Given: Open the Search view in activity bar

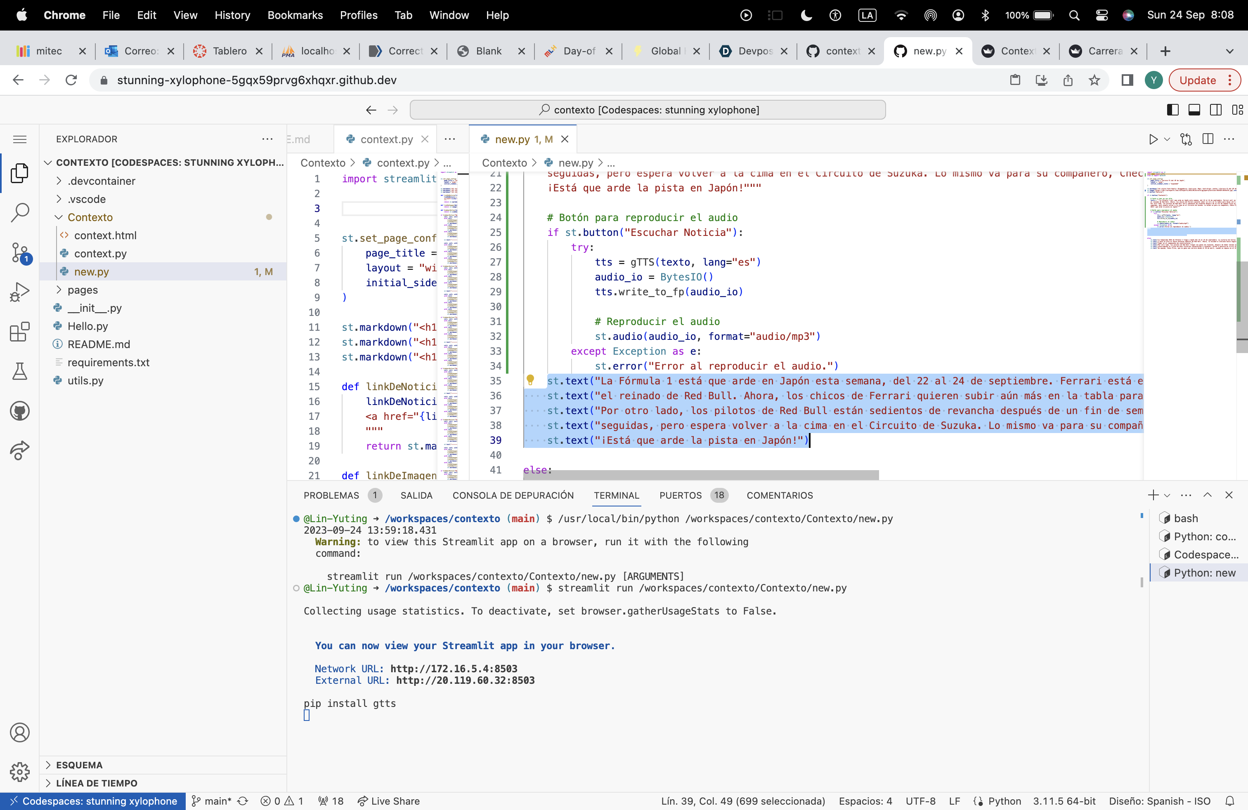Looking at the screenshot, I should [x=19, y=213].
